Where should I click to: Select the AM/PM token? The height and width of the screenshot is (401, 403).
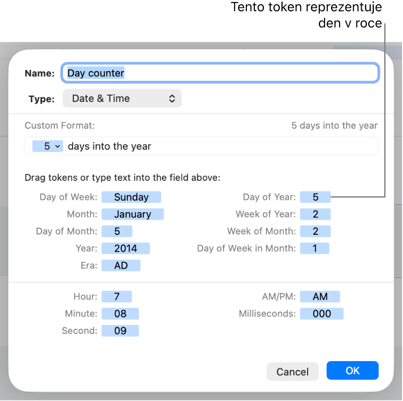tap(320, 297)
